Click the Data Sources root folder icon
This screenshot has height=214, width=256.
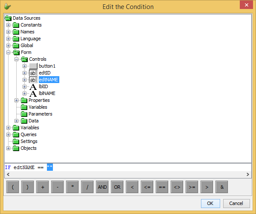pyautogui.click(x=8, y=18)
